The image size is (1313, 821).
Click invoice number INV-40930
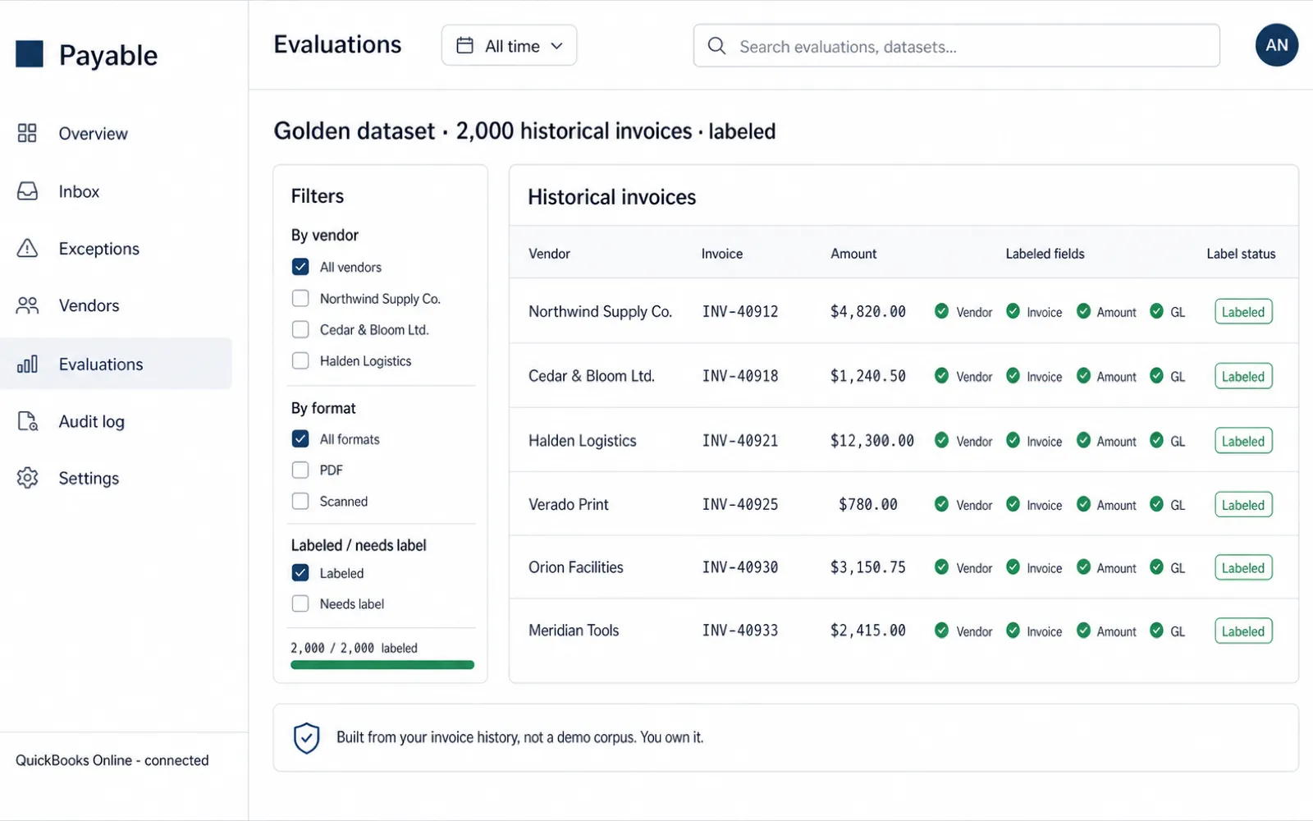[x=740, y=567]
